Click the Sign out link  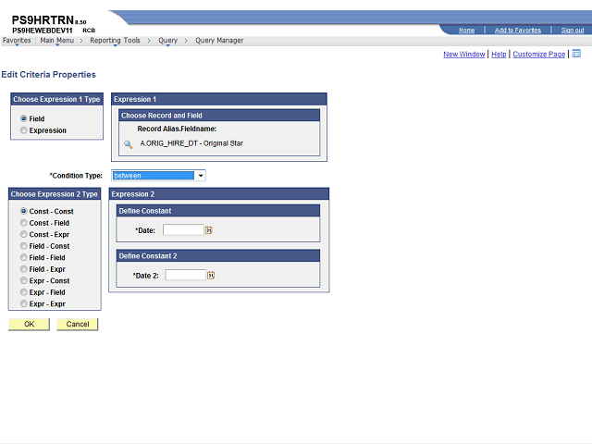tap(573, 31)
